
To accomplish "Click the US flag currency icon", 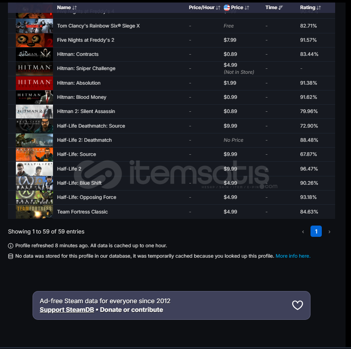I will point(227,8).
